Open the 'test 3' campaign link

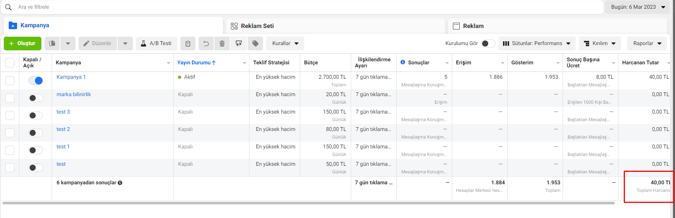coord(63,112)
